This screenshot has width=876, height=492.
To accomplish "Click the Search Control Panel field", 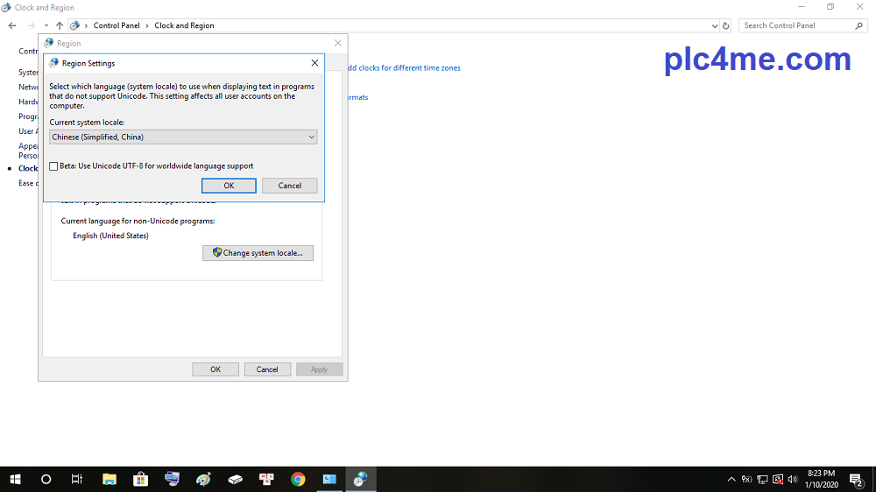I will pos(797,26).
